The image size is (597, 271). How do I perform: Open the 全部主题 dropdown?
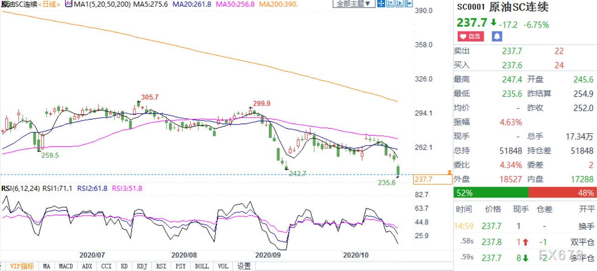click(354, 4)
